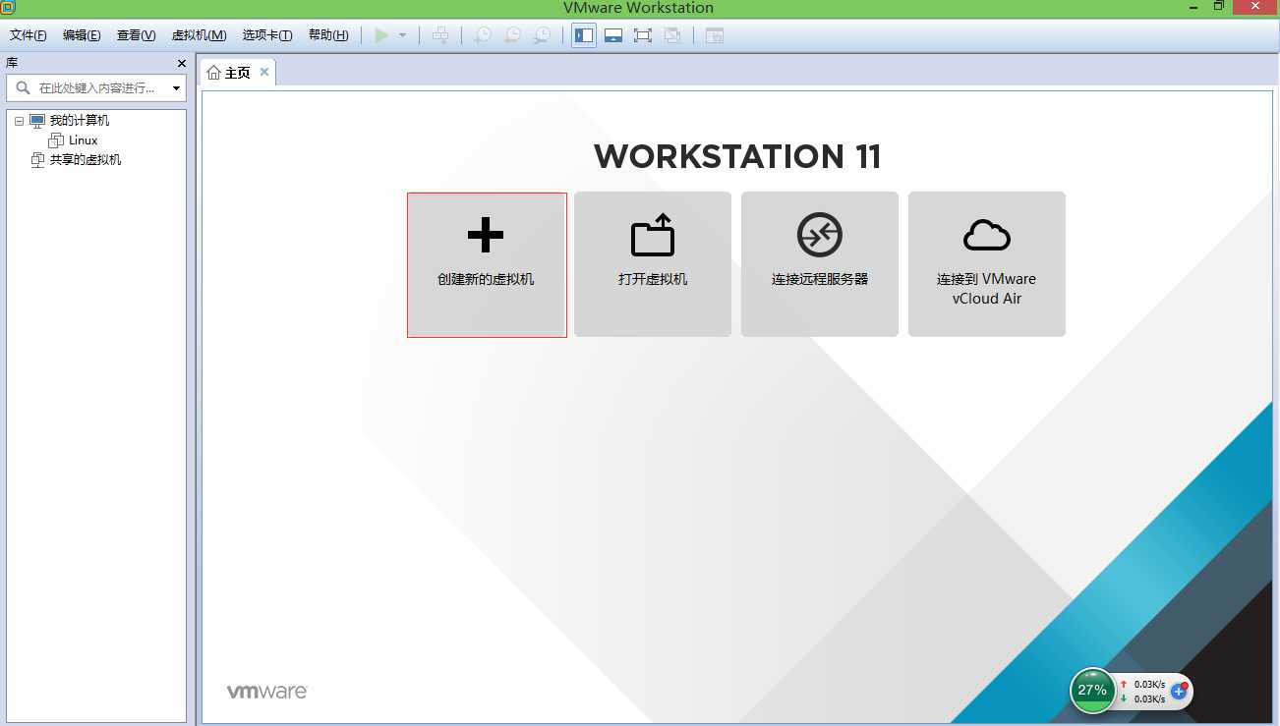Image resolution: width=1280 pixels, height=726 pixels.
Task: Toggle the library sidebar view icon
Action: 584,35
